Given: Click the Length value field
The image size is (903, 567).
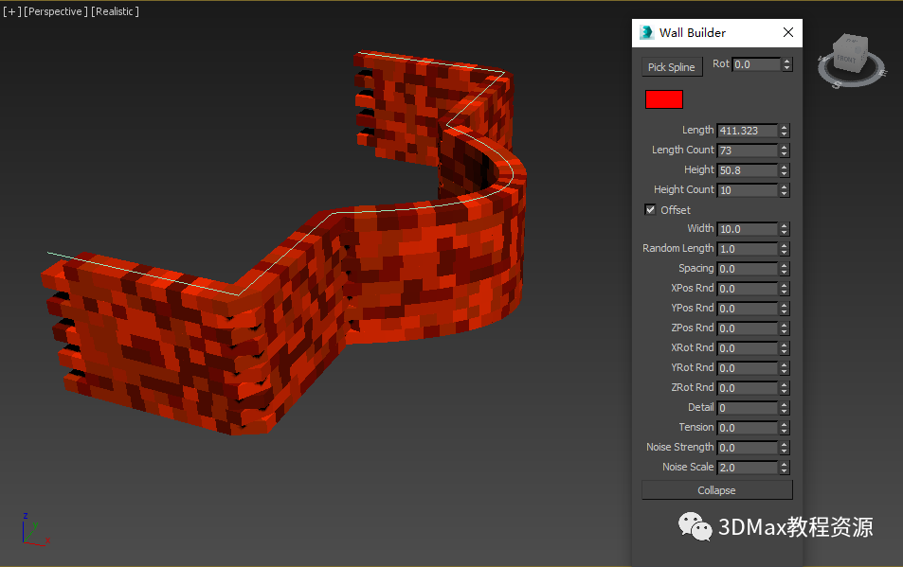Looking at the screenshot, I should coord(747,131).
